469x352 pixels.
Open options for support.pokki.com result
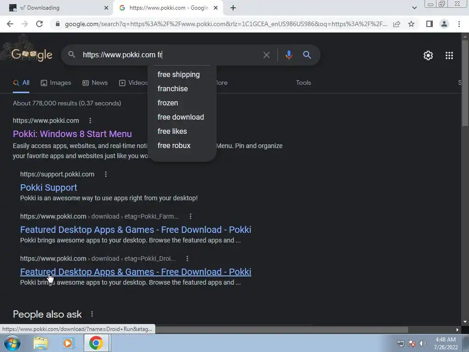click(106, 174)
